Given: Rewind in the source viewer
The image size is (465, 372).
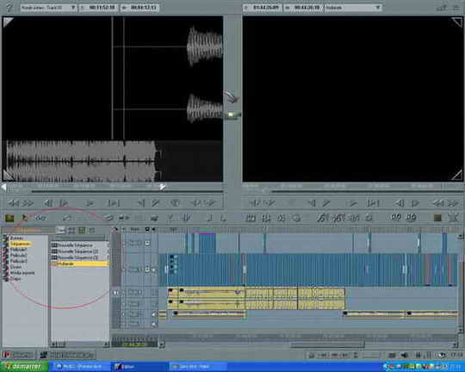Looking at the screenshot, I should coord(14,203).
